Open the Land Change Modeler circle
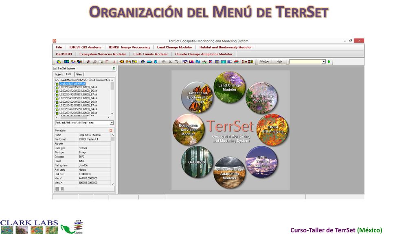 click(229, 87)
